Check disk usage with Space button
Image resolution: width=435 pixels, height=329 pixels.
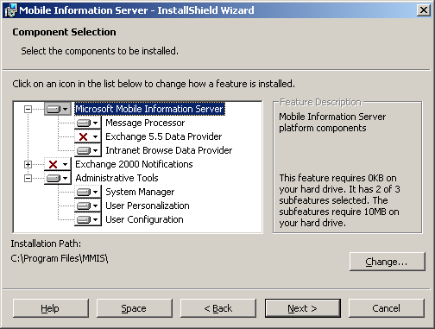click(x=135, y=308)
